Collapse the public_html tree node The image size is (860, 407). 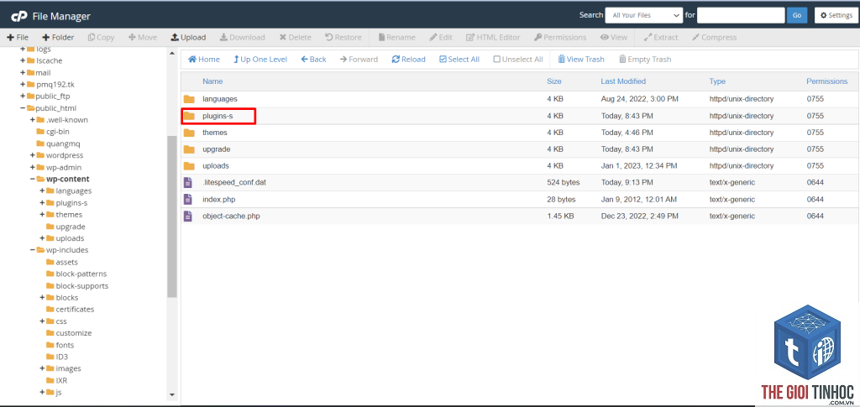[x=23, y=108]
